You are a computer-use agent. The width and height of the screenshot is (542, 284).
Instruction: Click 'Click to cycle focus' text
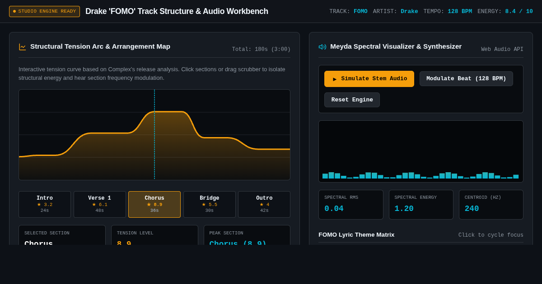(x=491, y=235)
